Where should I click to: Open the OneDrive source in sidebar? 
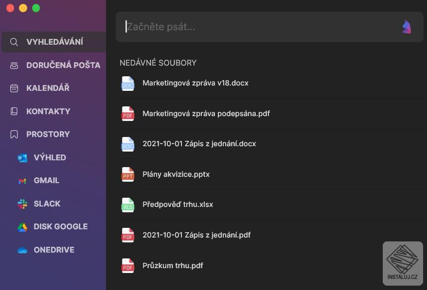pos(54,250)
